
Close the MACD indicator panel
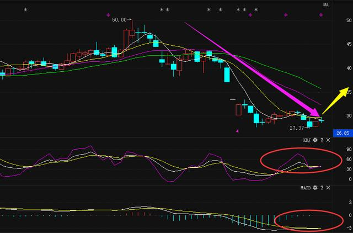click(x=328, y=188)
